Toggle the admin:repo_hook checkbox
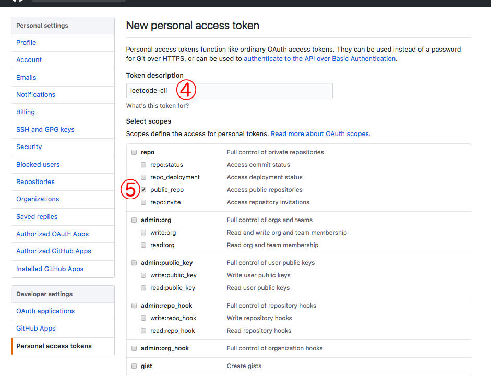This screenshot has width=491, height=389. coord(134,306)
